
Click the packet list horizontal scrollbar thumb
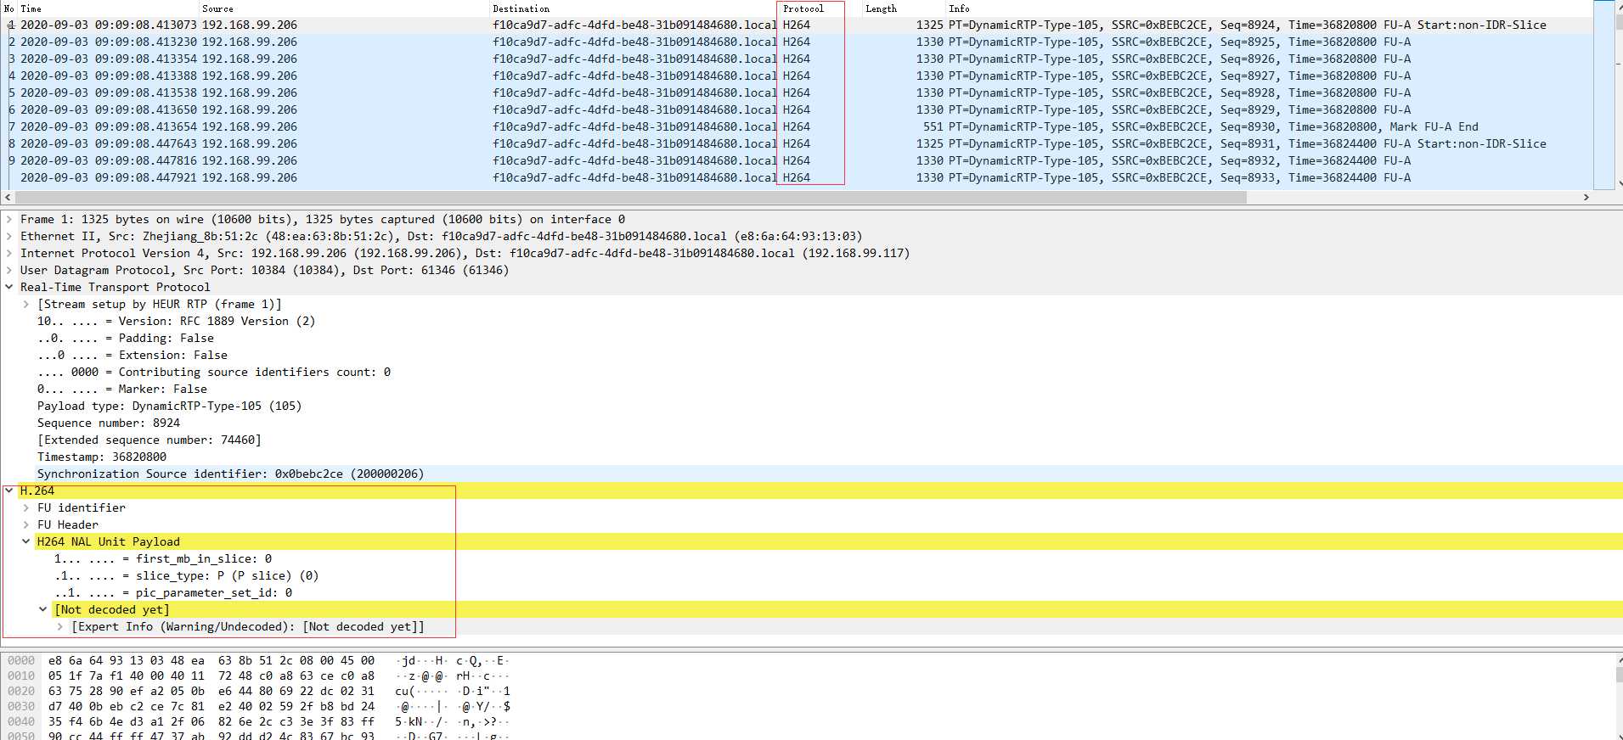coord(630,197)
